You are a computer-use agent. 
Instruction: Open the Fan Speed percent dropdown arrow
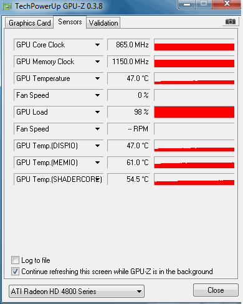[x=98, y=95]
